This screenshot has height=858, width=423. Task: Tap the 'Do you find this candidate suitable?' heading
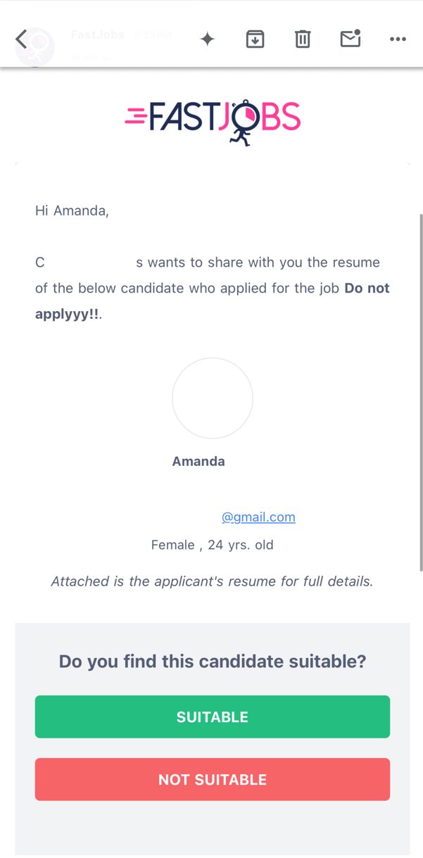tap(213, 662)
